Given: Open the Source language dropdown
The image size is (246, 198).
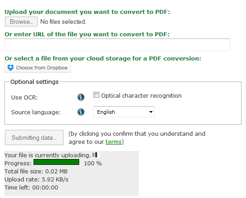Looking at the screenshot, I should click(x=124, y=112).
